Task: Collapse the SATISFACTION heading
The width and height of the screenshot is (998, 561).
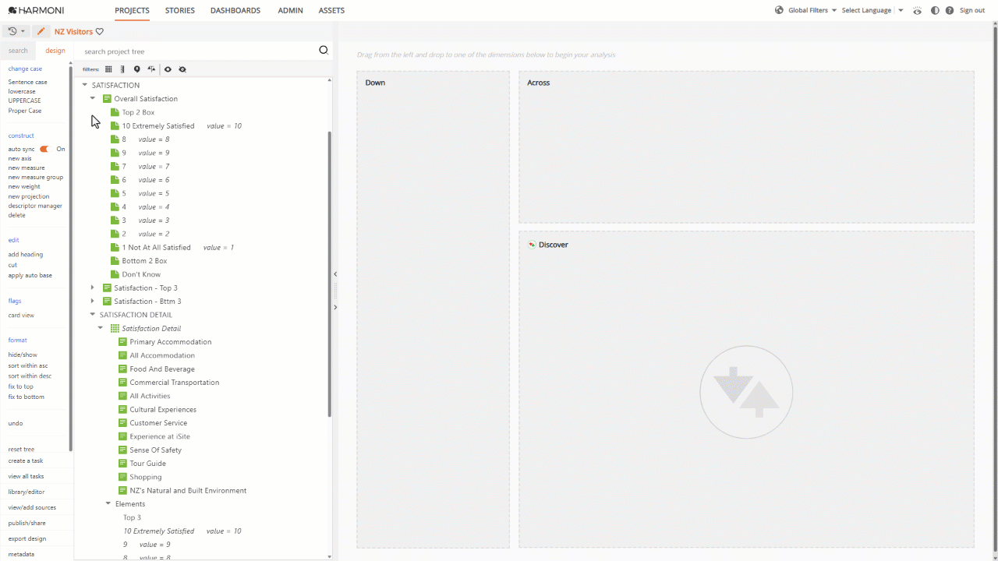Action: [x=84, y=85]
